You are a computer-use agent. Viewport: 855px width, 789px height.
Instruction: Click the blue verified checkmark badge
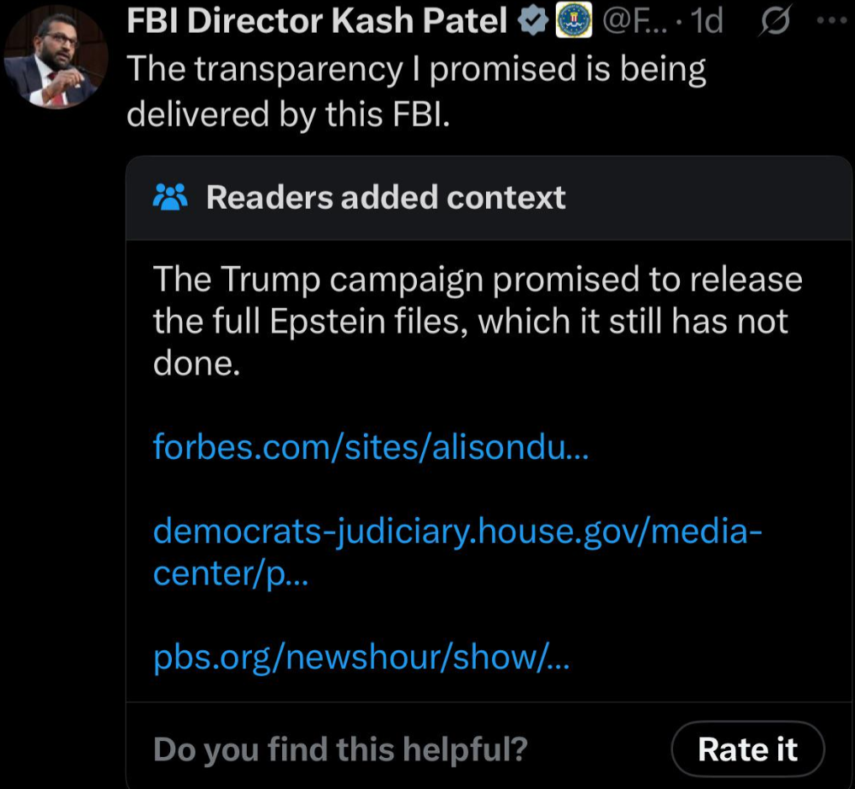click(532, 22)
